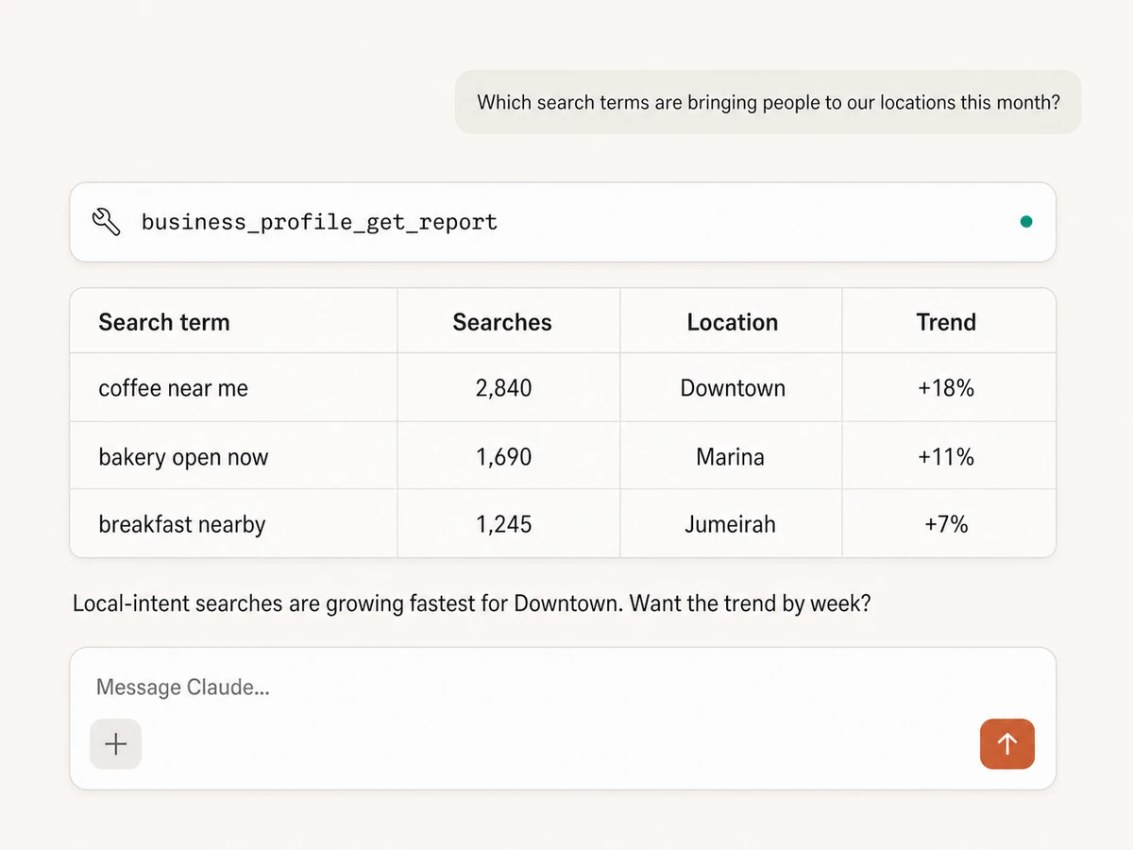Viewport: 1133px width, 850px height.
Task: Click the user's search terms question bubble
Action: pos(768,102)
